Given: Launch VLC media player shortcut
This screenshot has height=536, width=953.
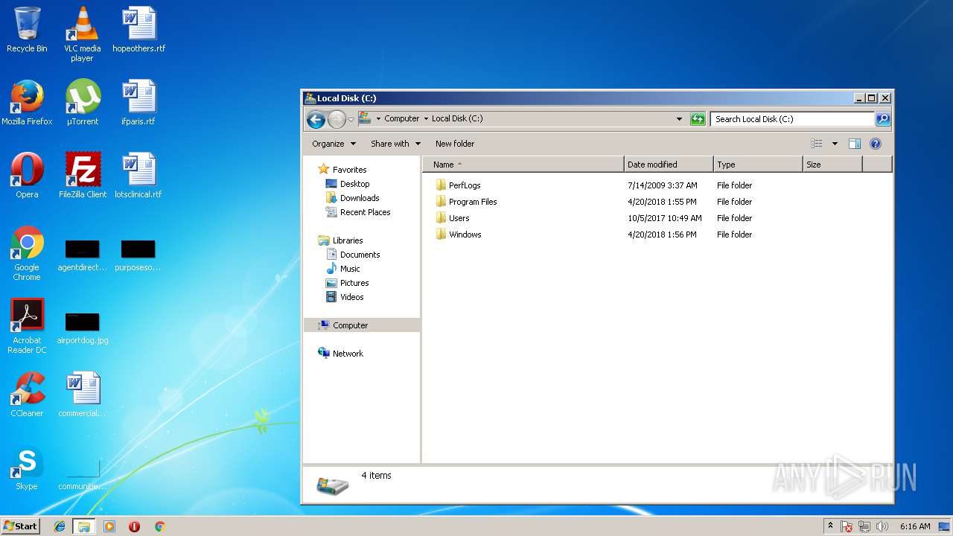Looking at the screenshot, I should click(82, 33).
